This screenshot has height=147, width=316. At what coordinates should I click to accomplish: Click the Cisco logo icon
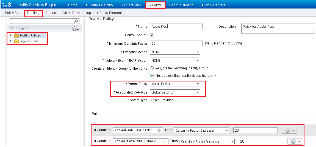pos(7,5)
